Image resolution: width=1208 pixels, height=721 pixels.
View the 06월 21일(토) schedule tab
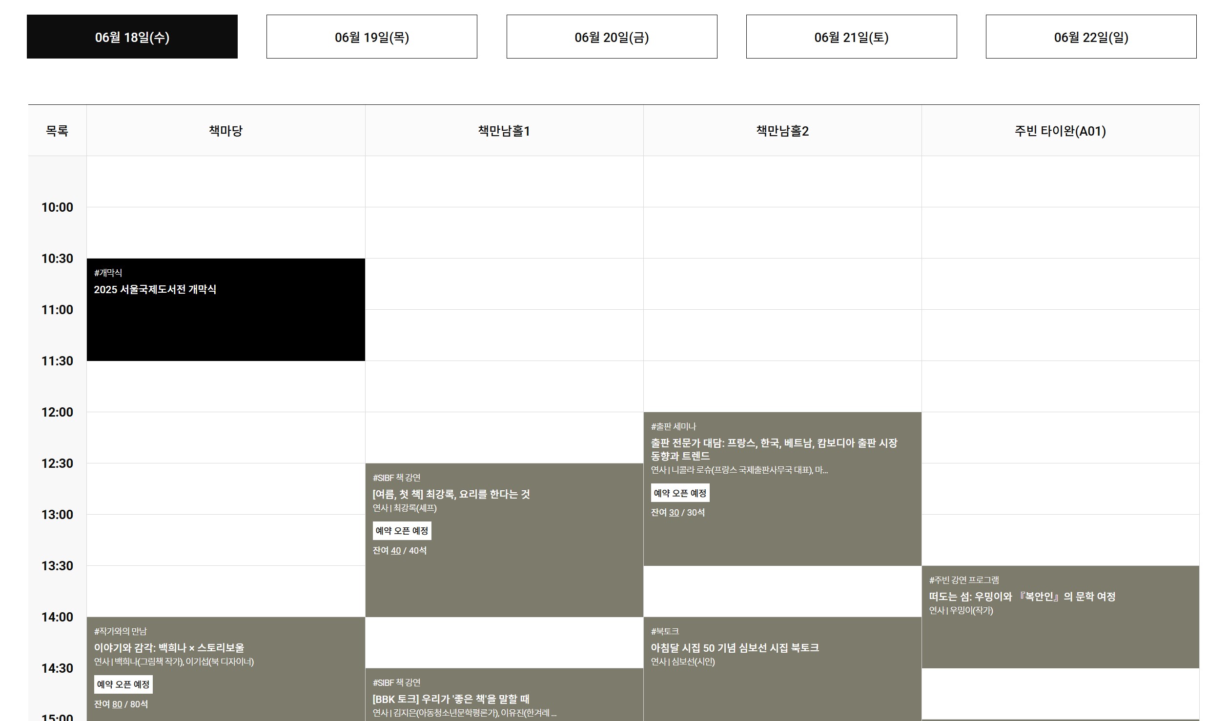click(851, 37)
